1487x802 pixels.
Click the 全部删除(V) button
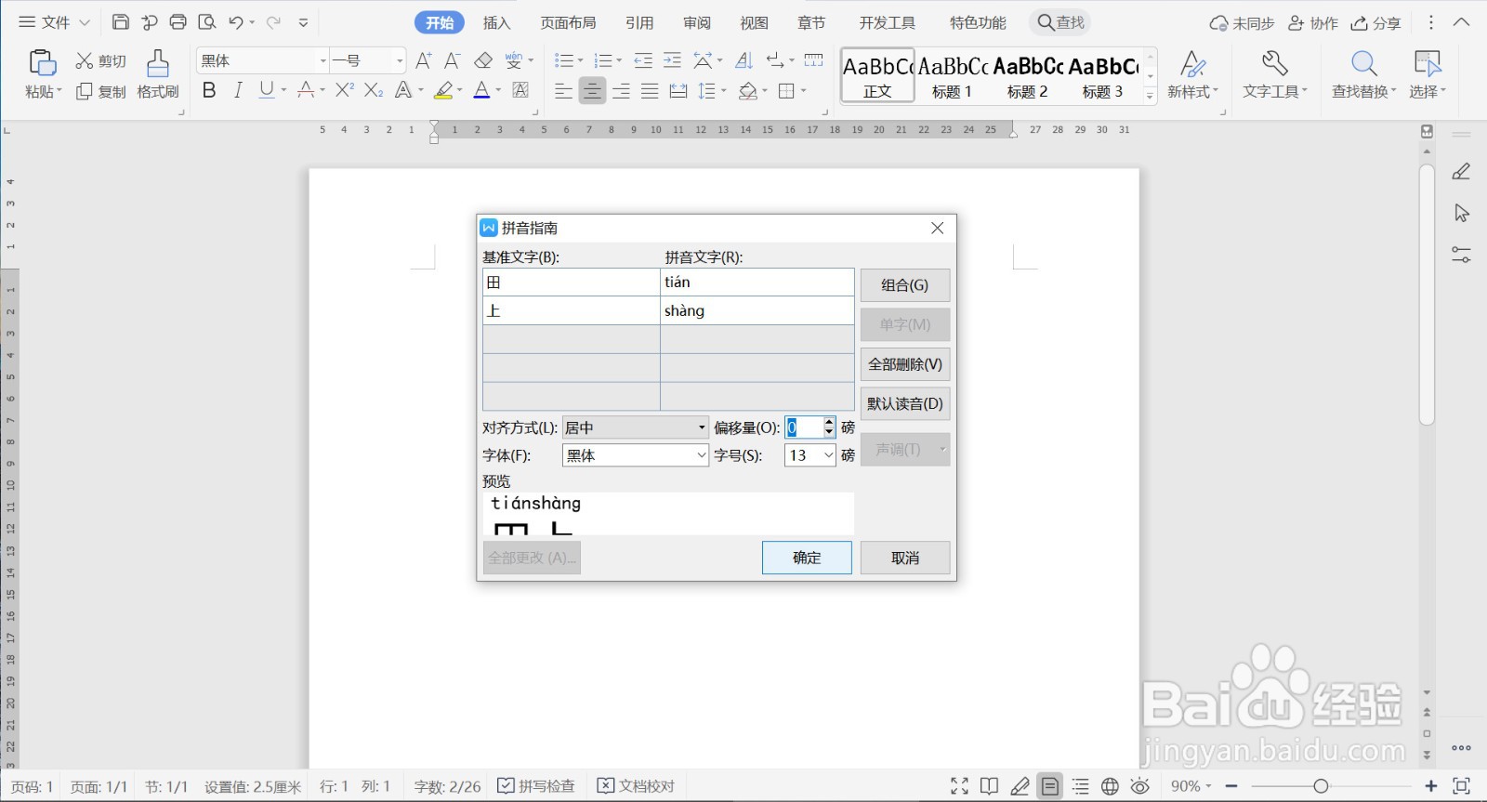tap(905, 364)
